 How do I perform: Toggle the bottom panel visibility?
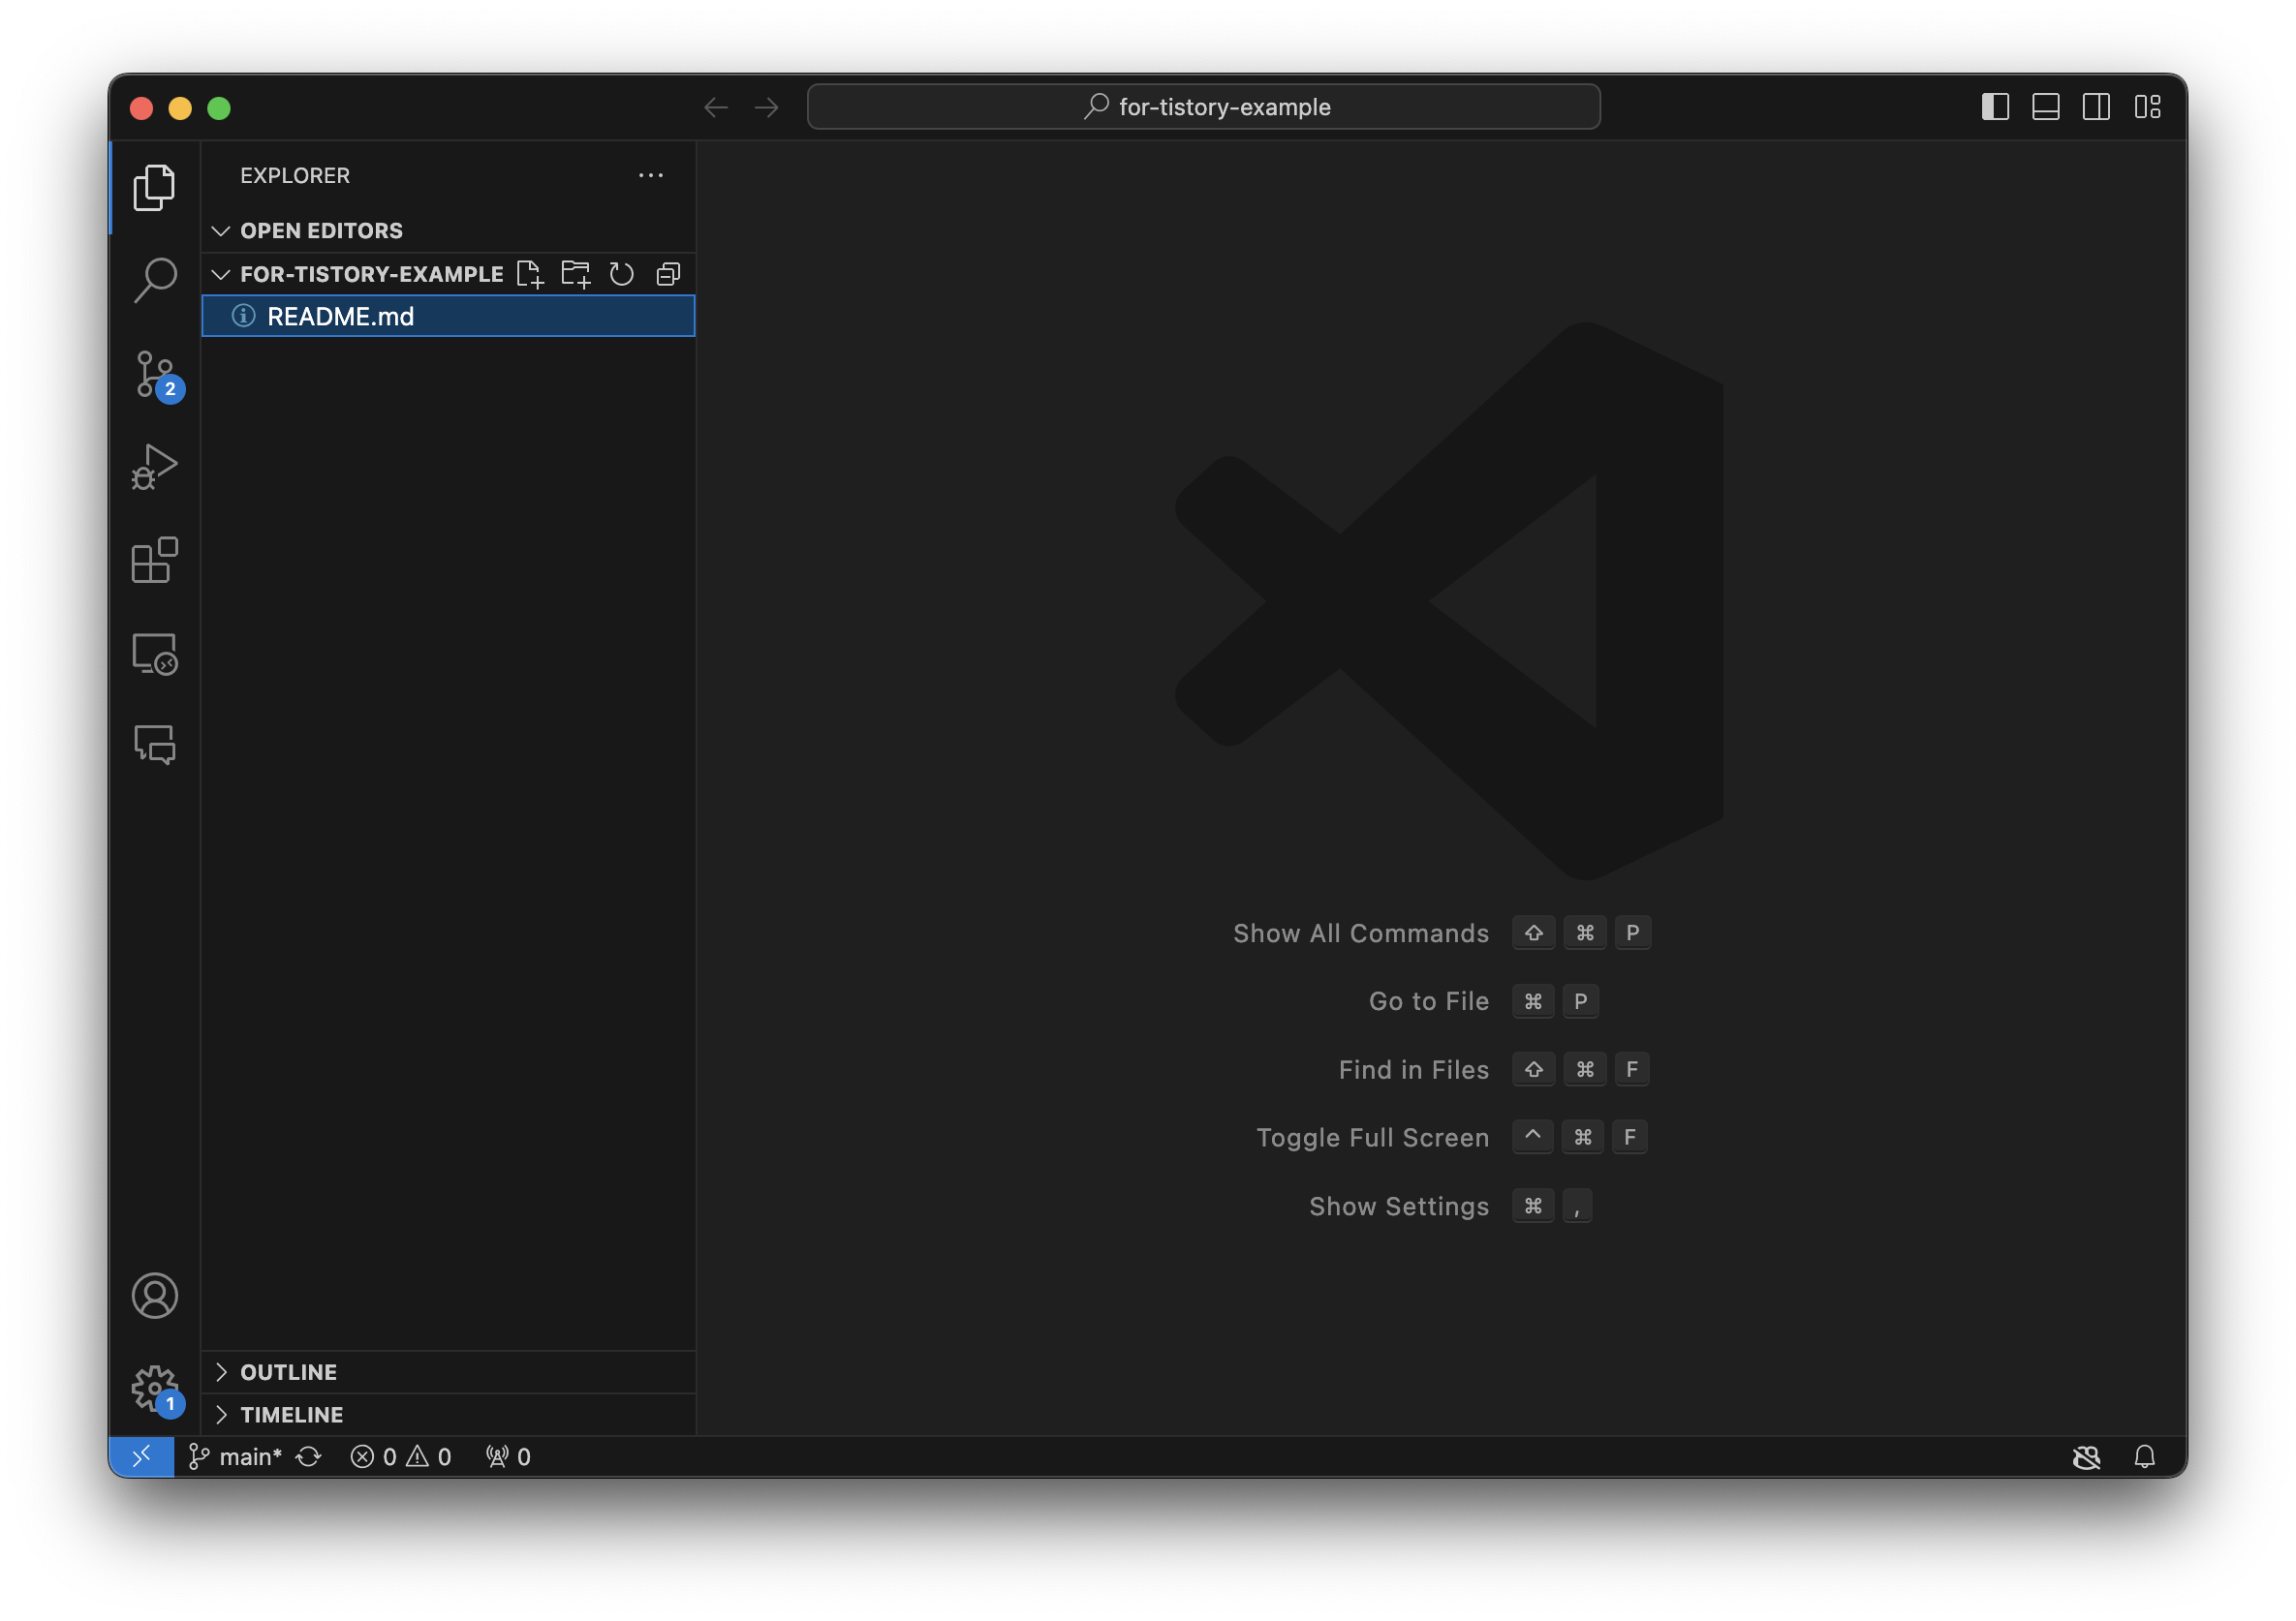point(2045,107)
